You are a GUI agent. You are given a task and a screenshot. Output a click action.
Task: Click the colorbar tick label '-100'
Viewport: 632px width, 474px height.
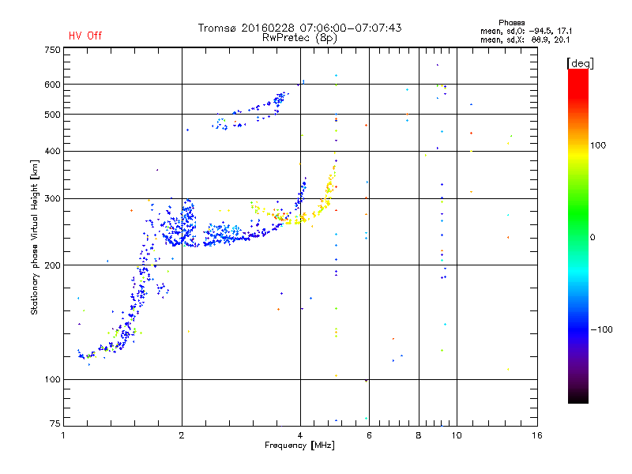click(601, 329)
